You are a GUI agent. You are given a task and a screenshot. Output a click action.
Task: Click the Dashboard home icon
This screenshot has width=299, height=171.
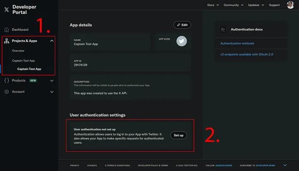point(7,30)
